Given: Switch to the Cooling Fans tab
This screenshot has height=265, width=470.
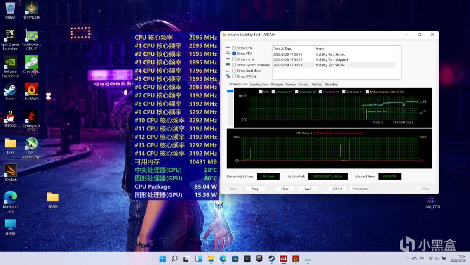Looking at the screenshot, I should pyautogui.click(x=259, y=85).
